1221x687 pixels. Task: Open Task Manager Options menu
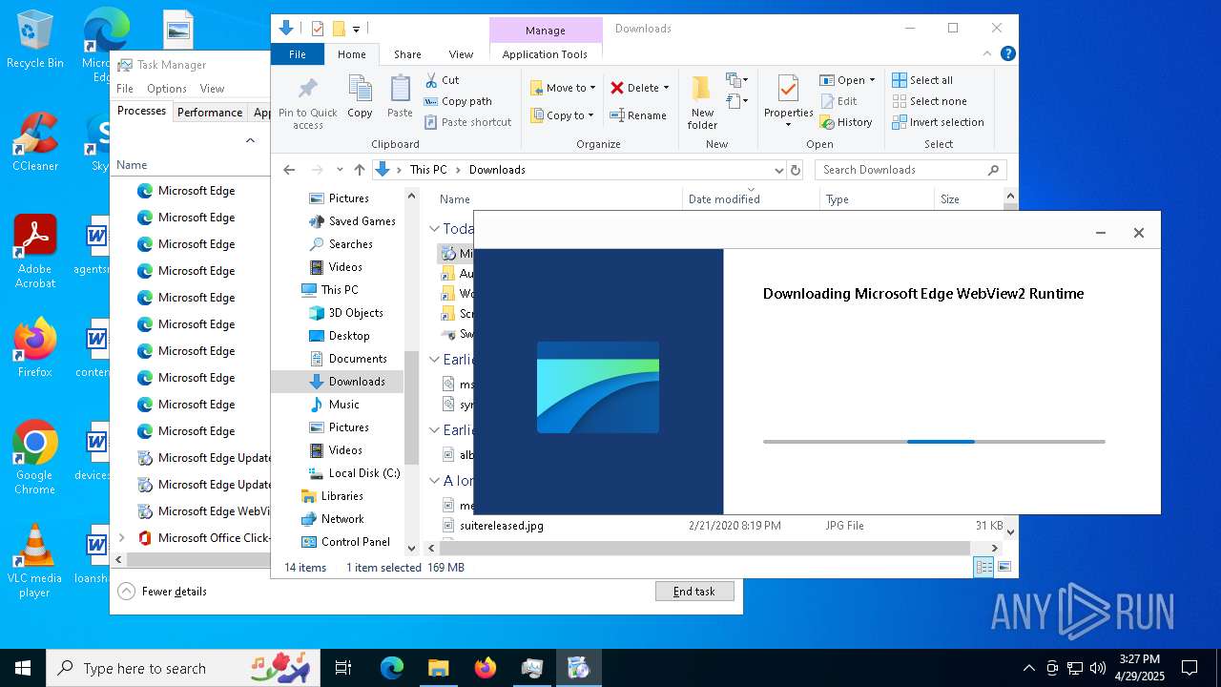coord(167,89)
